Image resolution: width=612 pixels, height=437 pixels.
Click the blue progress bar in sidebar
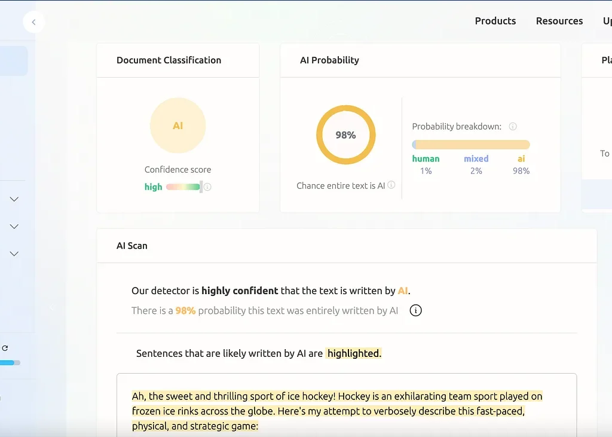[10, 363]
